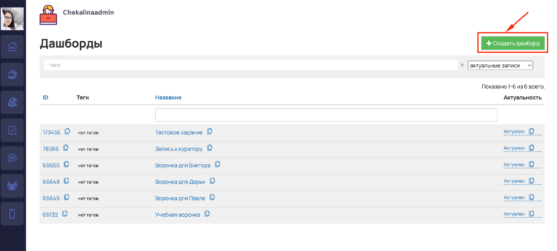Image resolution: width=557 pixels, height=251 pixels.
Task: Open the support agent sidebar icon
Action: (13, 102)
